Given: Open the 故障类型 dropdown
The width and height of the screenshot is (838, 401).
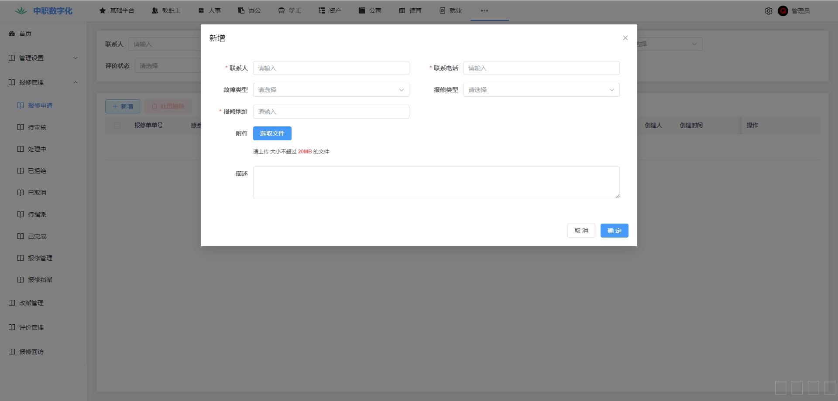Looking at the screenshot, I should [331, 90].
